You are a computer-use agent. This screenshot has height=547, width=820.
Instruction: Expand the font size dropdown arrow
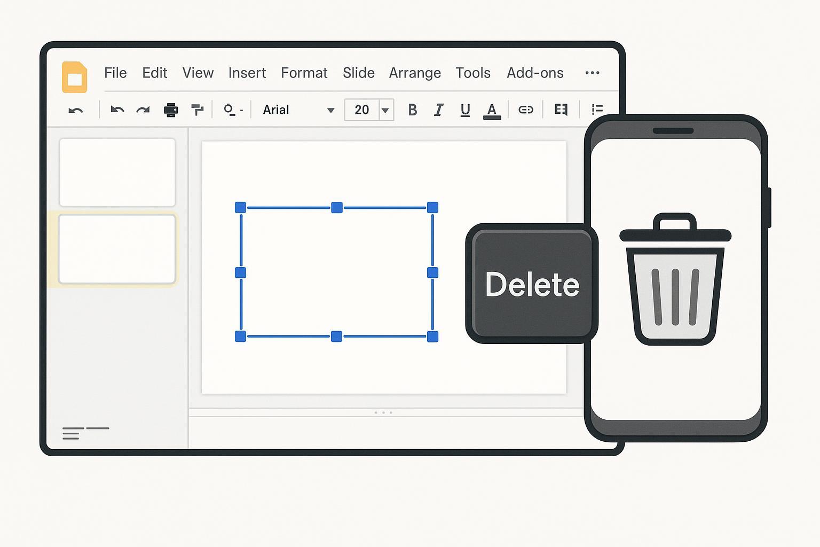(385, 111)
